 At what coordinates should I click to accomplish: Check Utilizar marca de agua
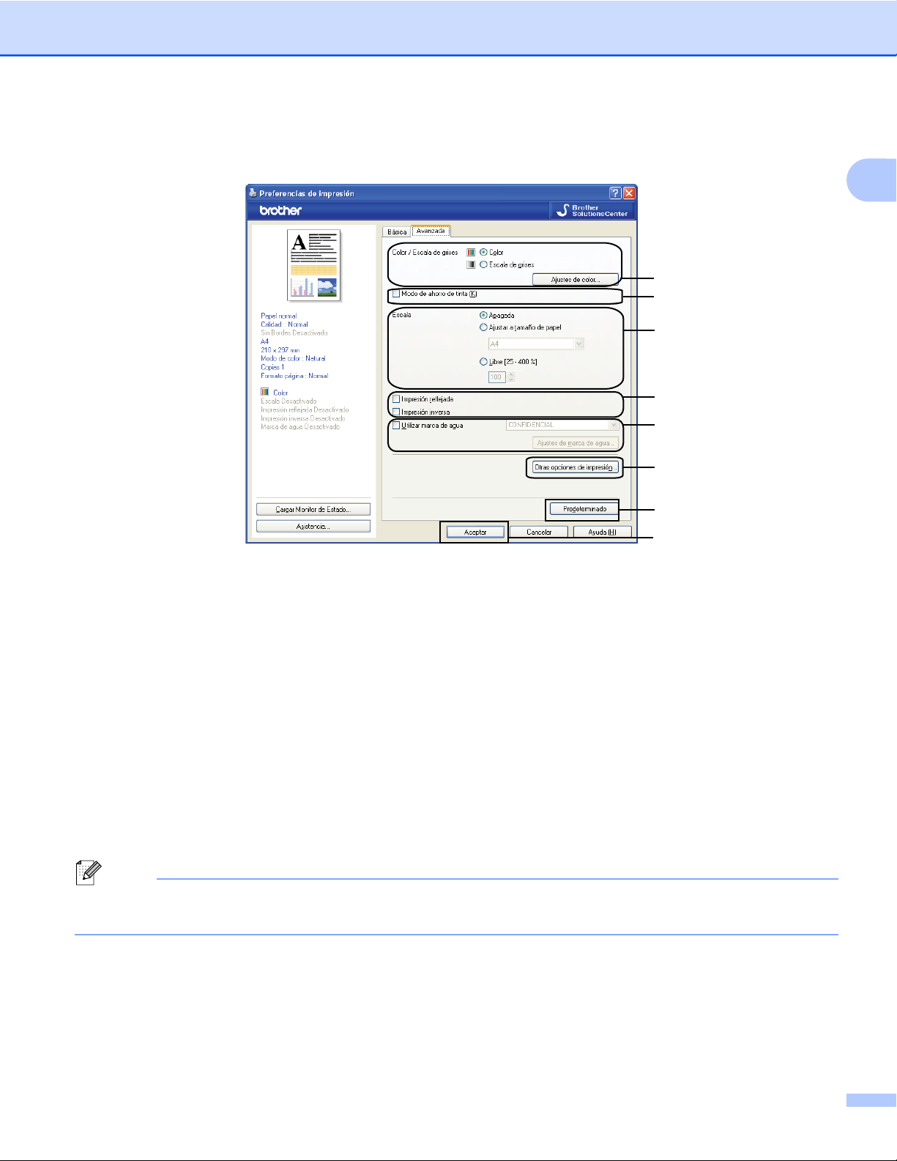[x=396, y=425]
